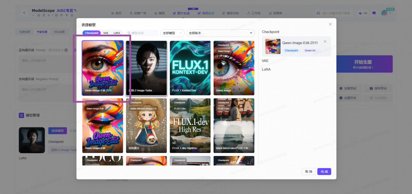Select the Qwen-Image-Edit model card
412x194 pixels.
point(103,126)
